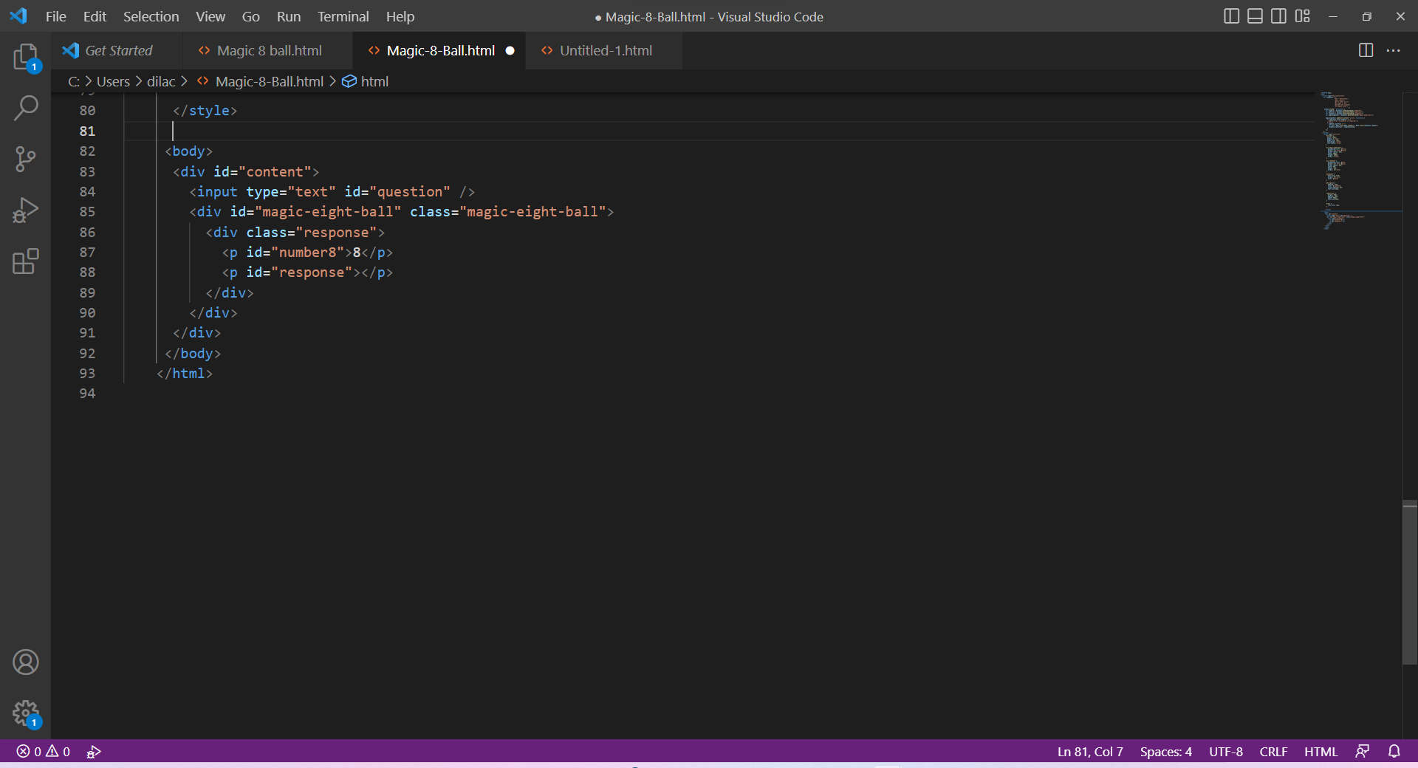Open the Run and Debug view
1418x768 pixels.
(x=26, y=210)
